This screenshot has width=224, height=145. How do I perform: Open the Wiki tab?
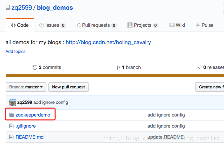pos(177,25)
